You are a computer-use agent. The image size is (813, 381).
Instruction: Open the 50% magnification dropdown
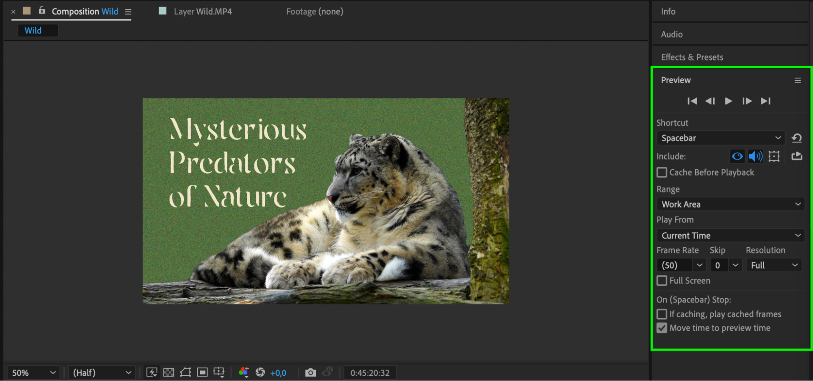tap(33, 372)
